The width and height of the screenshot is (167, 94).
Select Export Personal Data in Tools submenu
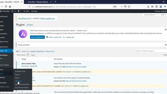(22, 84)
